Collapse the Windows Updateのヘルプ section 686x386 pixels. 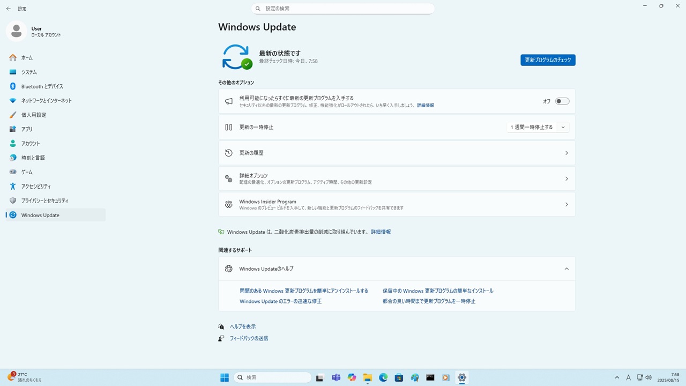point(566,269)
